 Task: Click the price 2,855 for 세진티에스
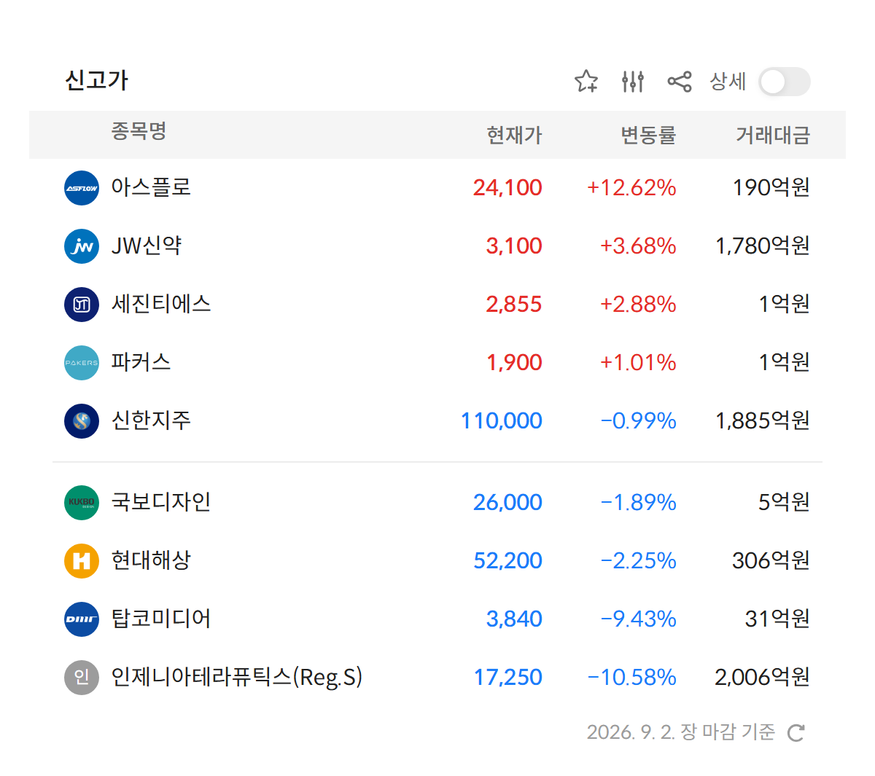(514, 305)
